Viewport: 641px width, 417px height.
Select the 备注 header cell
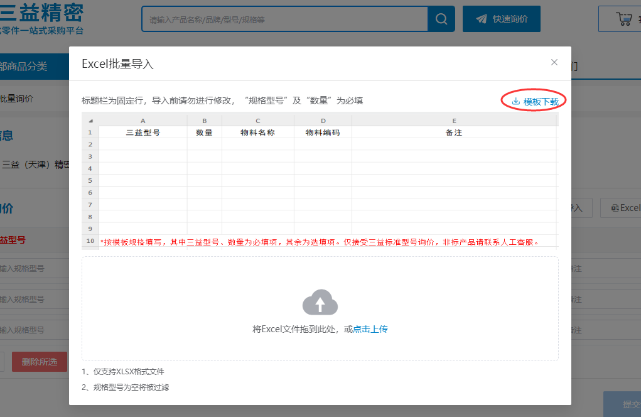point(454,133)
